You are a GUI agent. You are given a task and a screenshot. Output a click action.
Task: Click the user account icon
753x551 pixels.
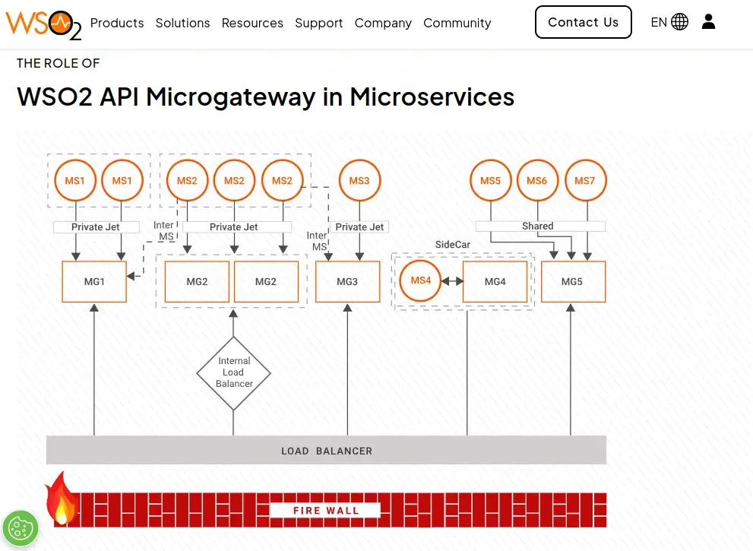(x=708, y=21)
